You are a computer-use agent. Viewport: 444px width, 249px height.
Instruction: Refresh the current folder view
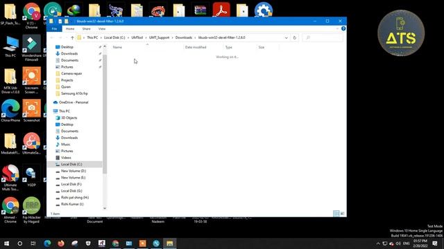point(294,37)
